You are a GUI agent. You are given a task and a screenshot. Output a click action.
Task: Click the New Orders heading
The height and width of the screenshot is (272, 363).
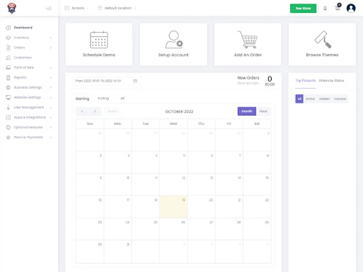(248, 78)
